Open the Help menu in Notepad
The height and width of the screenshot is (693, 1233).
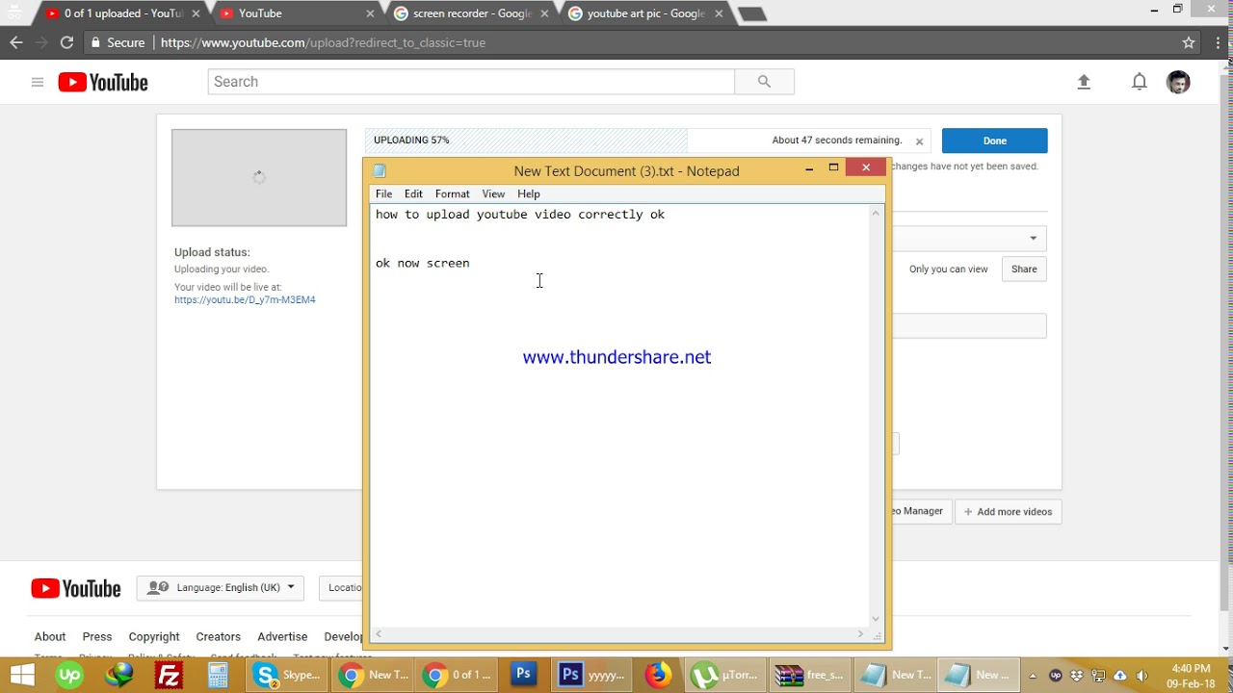[529, 193]
